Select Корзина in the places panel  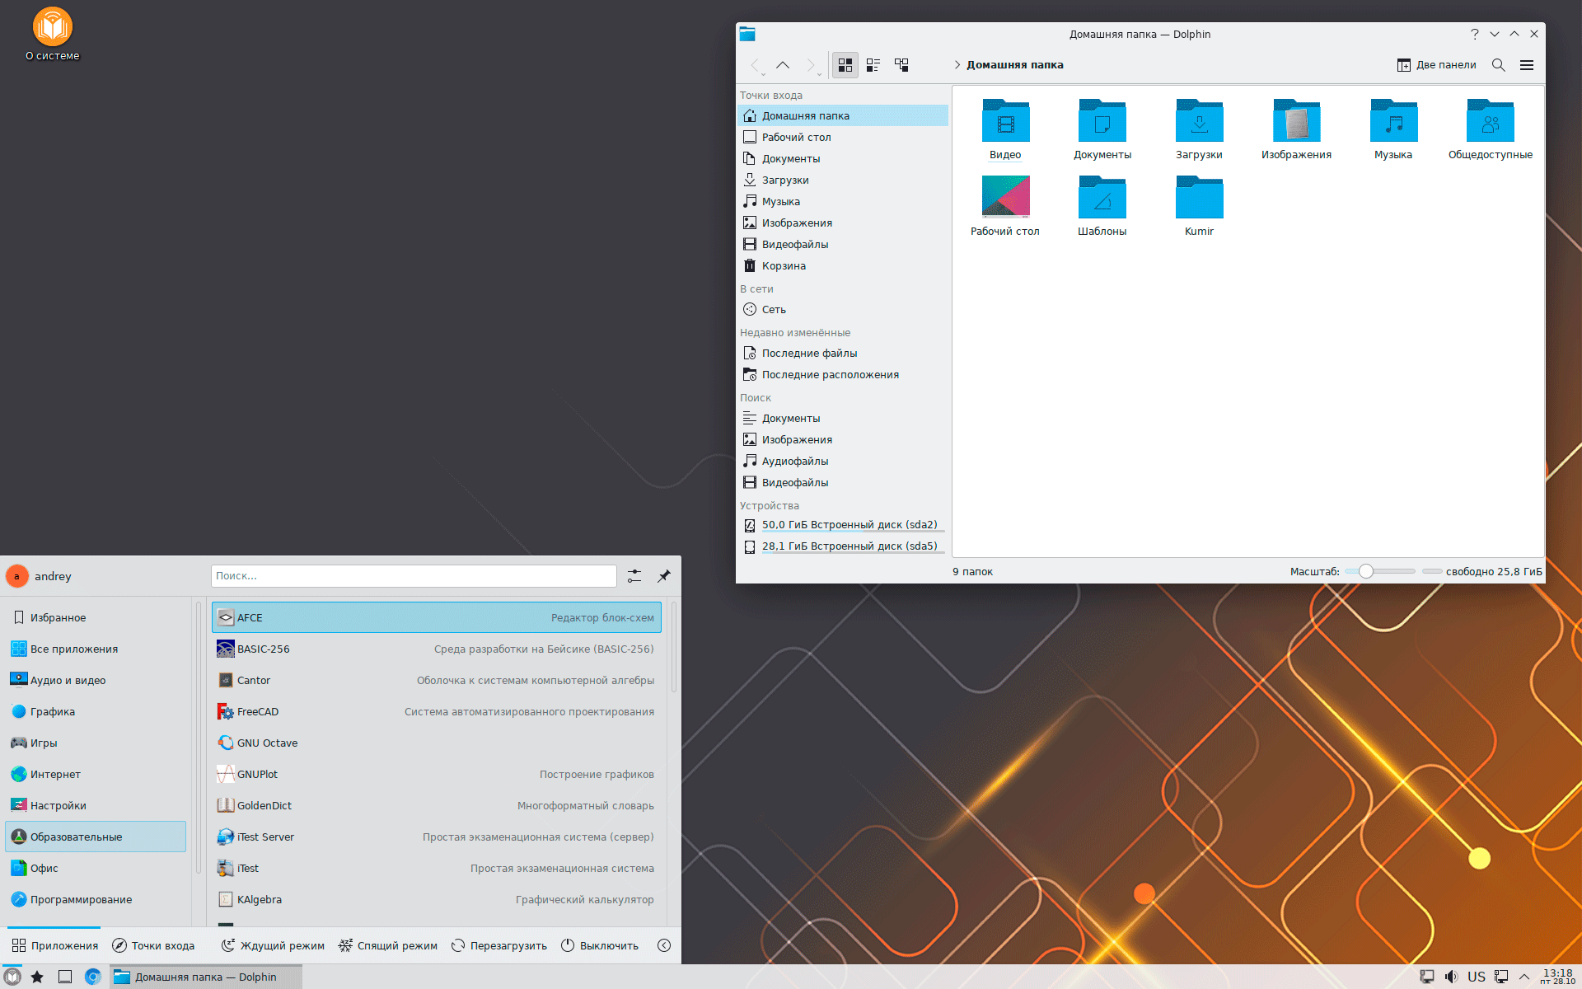coord(783,266)
